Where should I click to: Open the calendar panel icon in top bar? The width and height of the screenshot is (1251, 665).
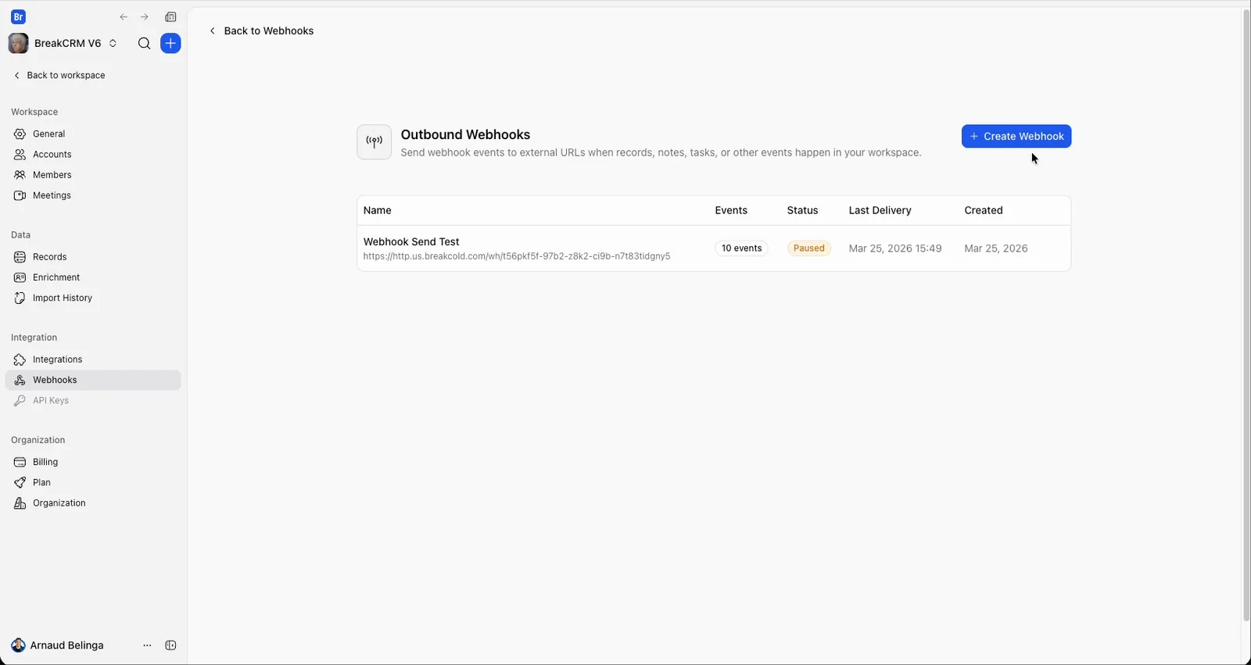170,17
